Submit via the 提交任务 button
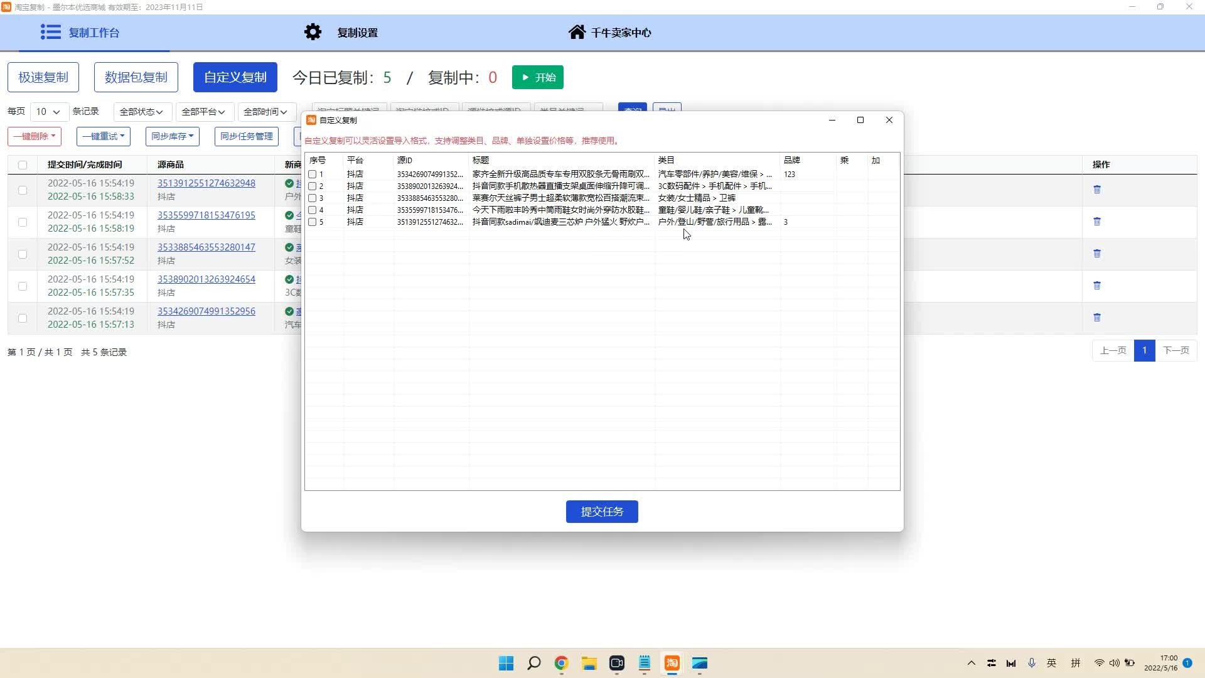 (602, 512)
